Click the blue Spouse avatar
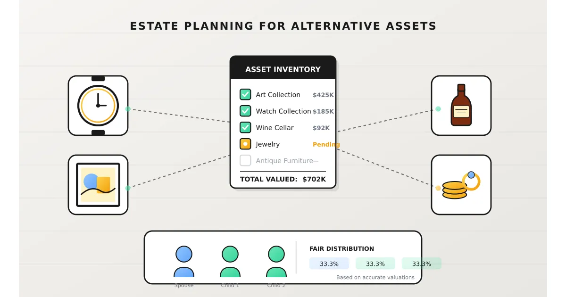Image resolution: width=566 pixels, height=297 pixels. click(x=184, y=261)
